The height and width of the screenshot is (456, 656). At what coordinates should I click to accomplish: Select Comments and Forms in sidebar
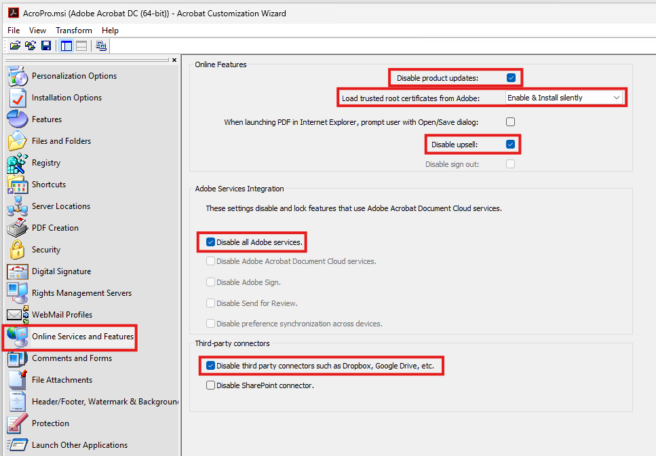(72, 358)
